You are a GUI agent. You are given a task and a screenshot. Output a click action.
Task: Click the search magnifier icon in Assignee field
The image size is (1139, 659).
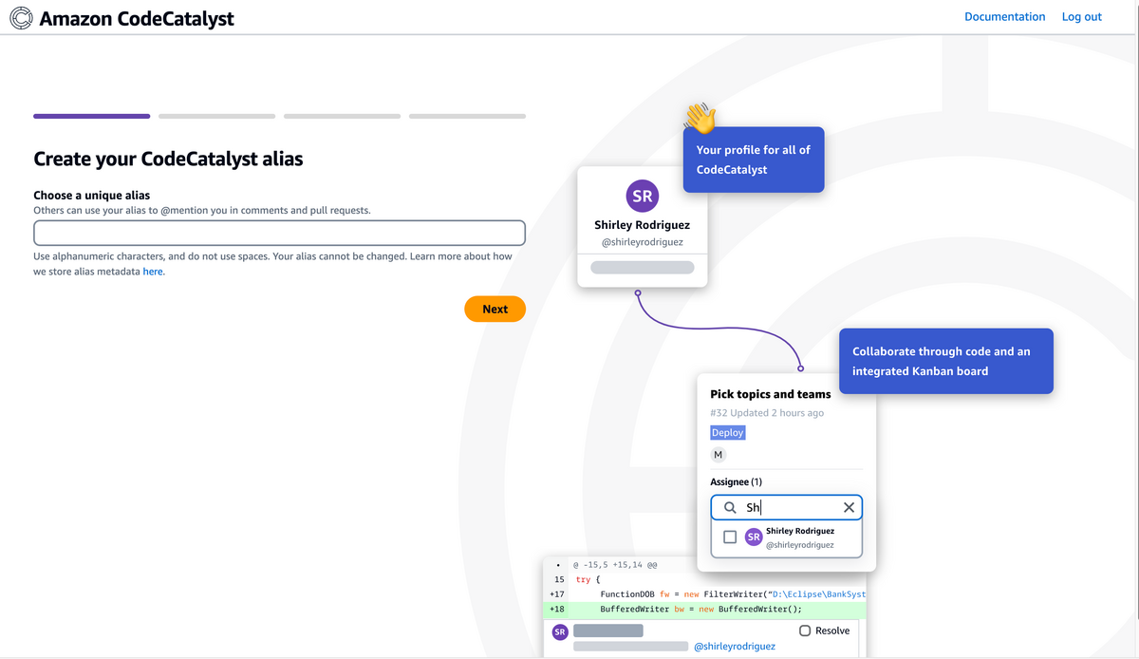(730, 508)
